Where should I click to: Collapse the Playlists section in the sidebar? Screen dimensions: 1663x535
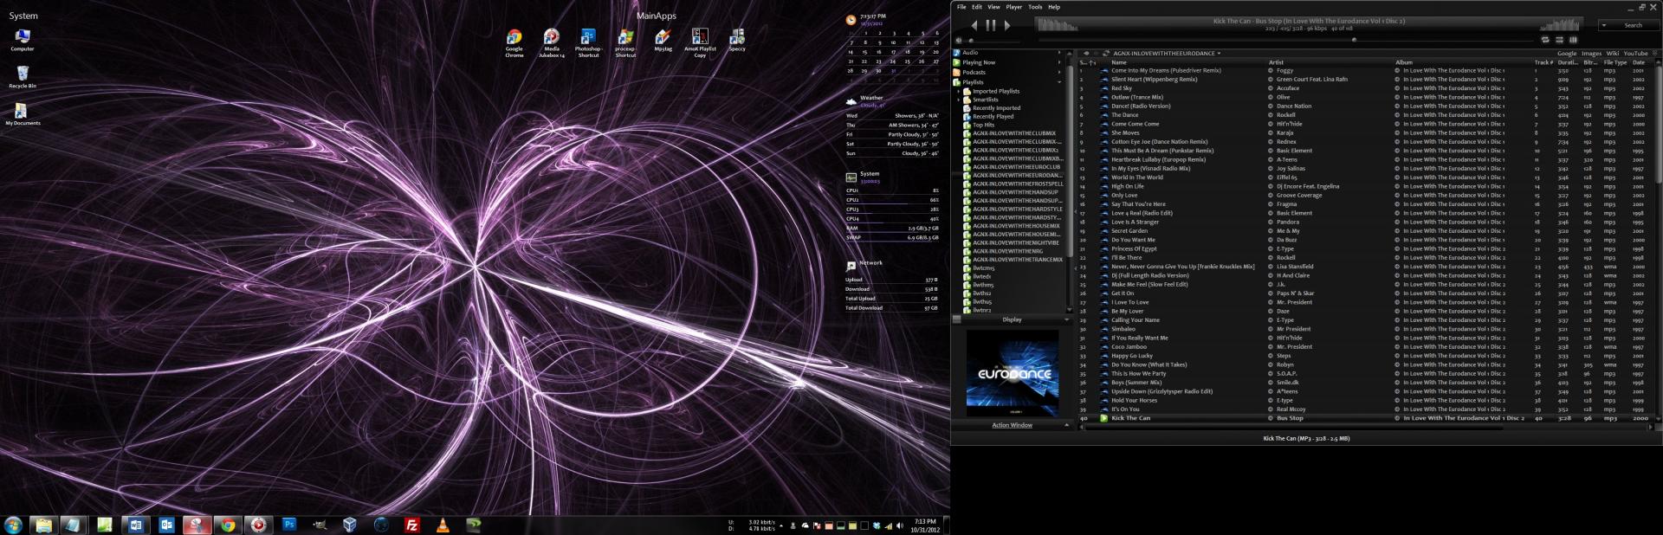point(1059,82)
